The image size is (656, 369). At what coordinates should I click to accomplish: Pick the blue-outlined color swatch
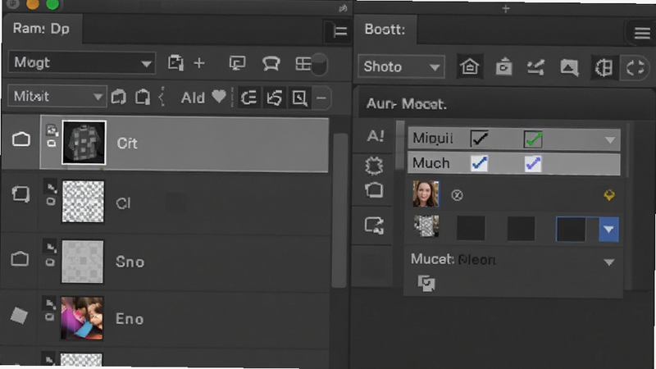click(571, 229)
